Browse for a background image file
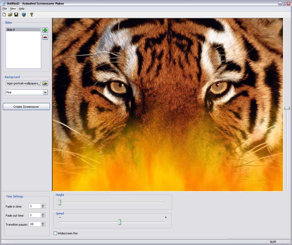Image resolution: width=292 pixels, height=245 pixels. click(x=45, y=84)
